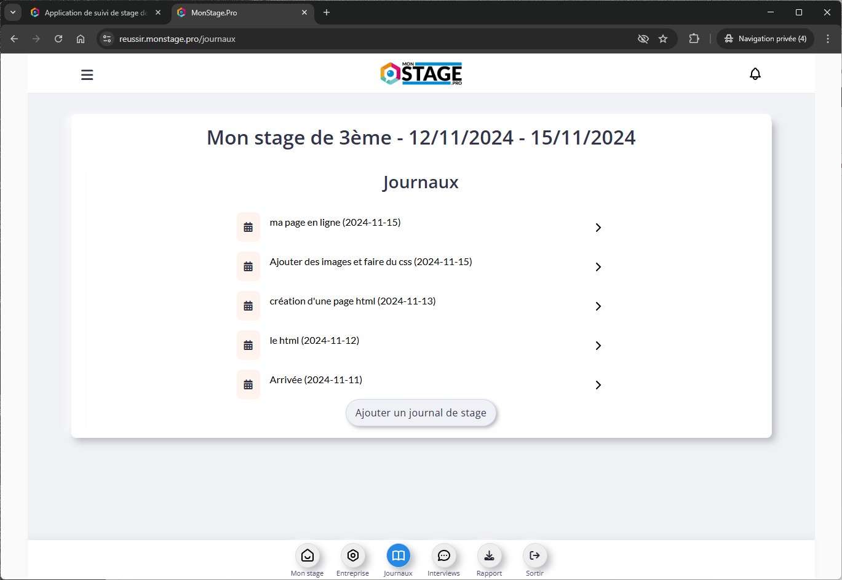Expand chevron for 'le html' journal
Image resolution: width=842 pixels, height=580 pixels.
point(598,346)
